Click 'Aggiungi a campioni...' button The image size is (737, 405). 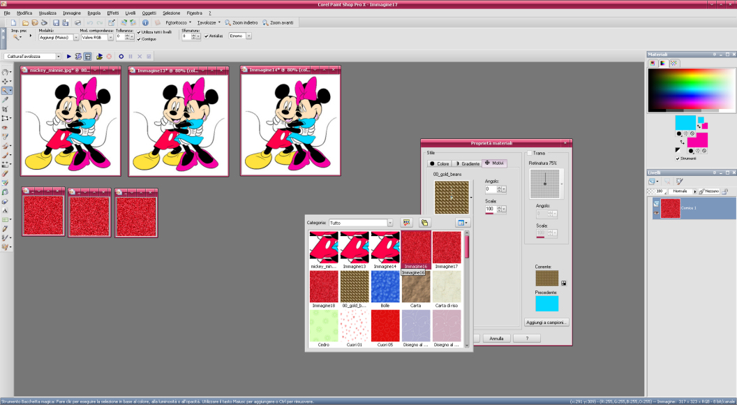(546, 322)
